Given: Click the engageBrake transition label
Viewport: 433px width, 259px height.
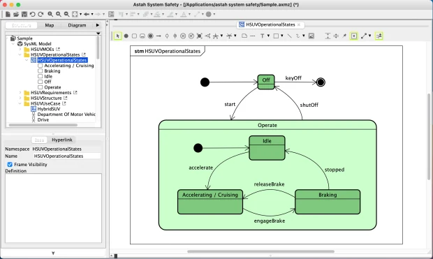Looking at the screenshot, I should coord(270,221).
